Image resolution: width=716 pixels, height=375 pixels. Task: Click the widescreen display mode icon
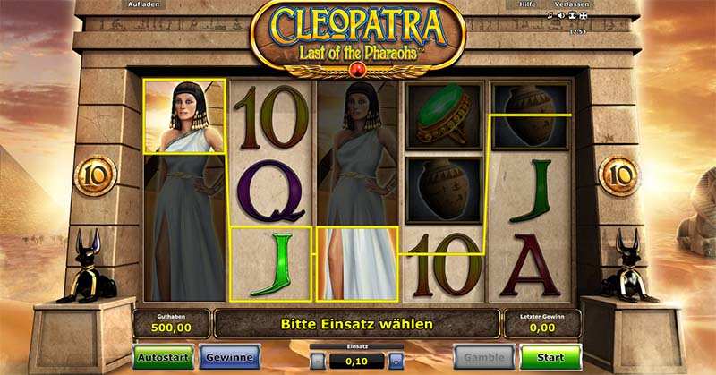coord(572,15)
